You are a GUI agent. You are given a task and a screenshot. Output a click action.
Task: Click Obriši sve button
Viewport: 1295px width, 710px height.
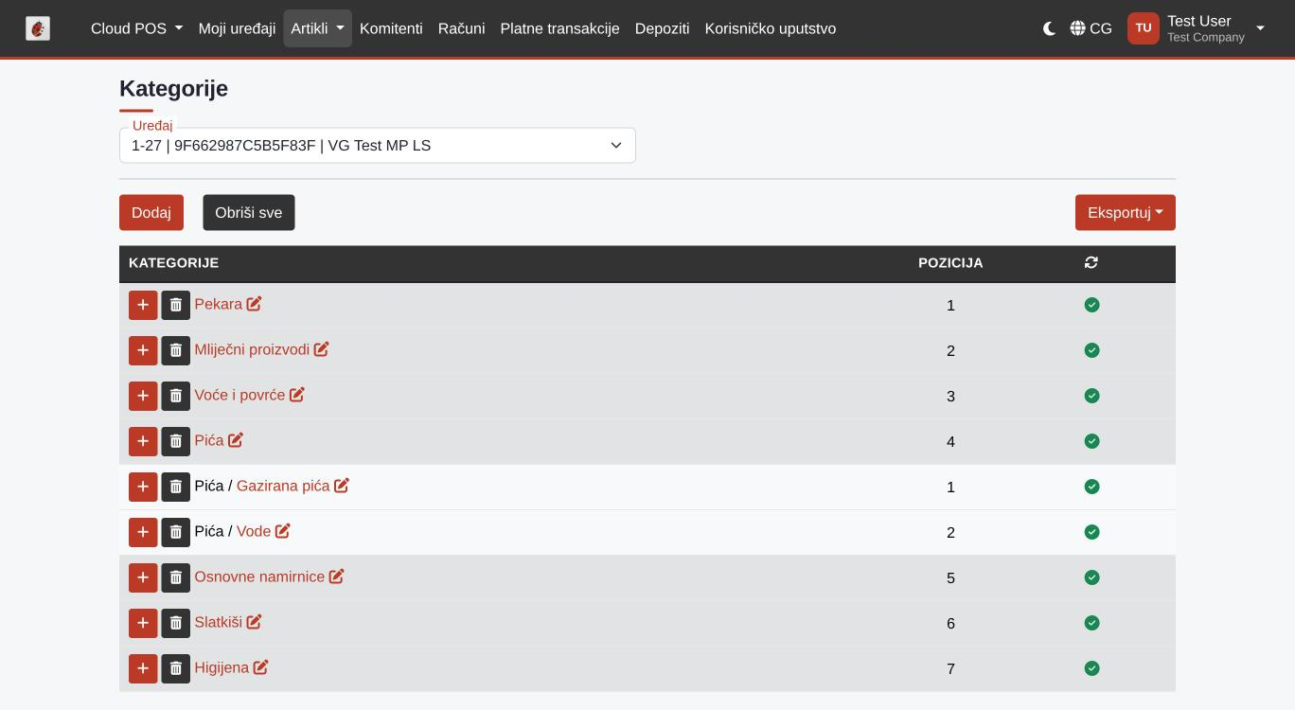(x=249, y=213)
